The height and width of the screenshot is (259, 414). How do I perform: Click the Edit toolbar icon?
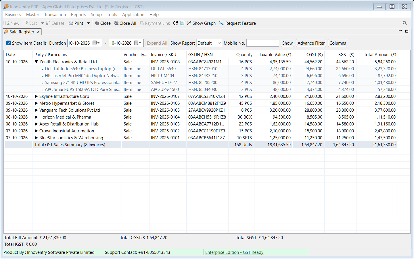point(26,23)
